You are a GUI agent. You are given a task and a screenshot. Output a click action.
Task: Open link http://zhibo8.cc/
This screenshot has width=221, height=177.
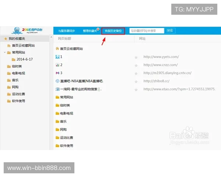[x=157, y=81]
